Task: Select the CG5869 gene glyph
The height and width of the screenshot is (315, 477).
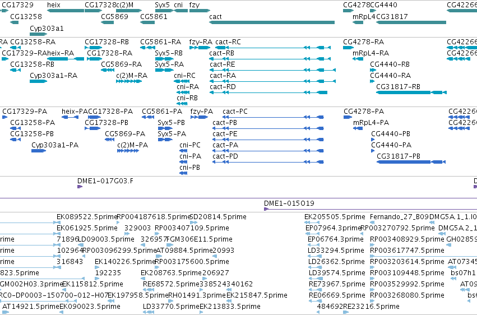Action: (108, 22)
